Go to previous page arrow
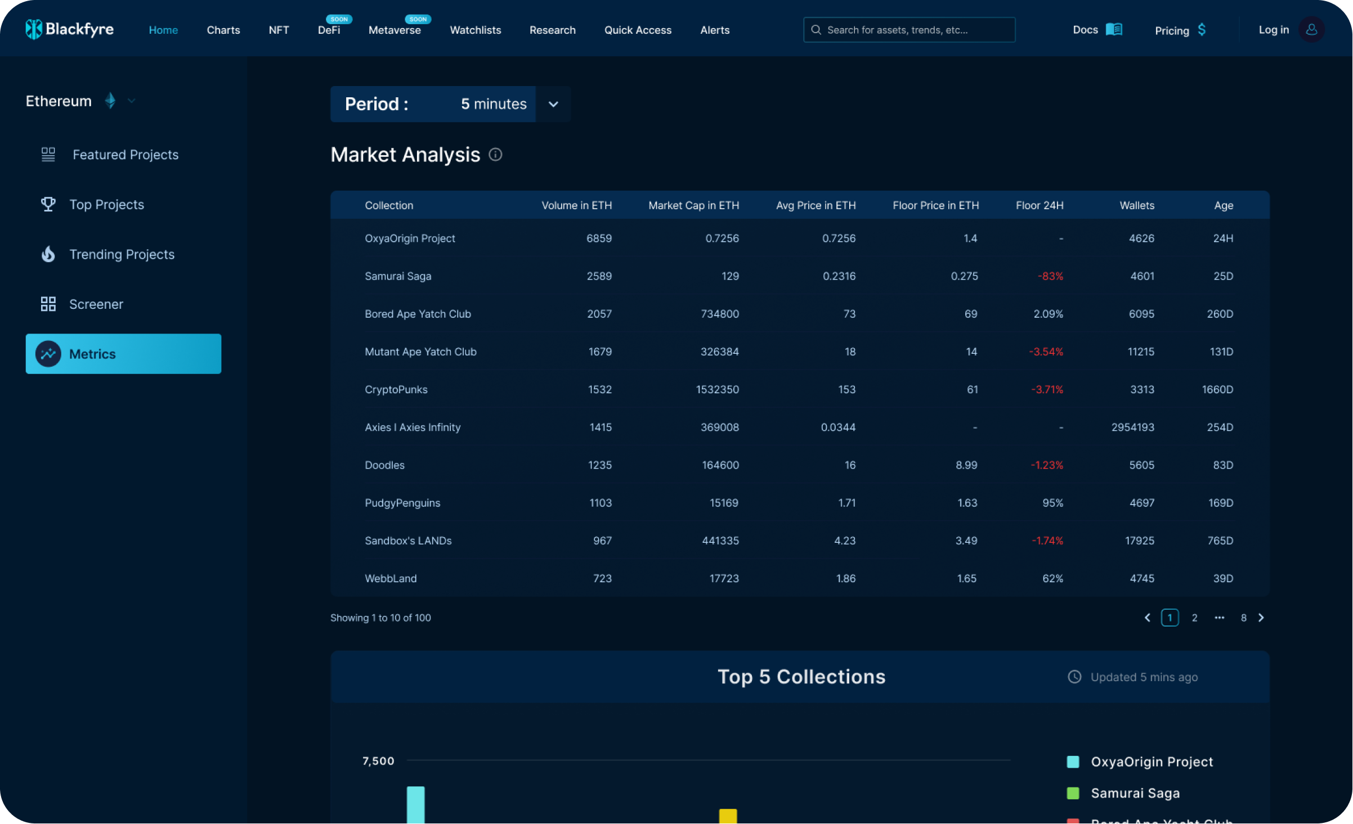Screen dimensions: 1353x824 pos(1148,618)
